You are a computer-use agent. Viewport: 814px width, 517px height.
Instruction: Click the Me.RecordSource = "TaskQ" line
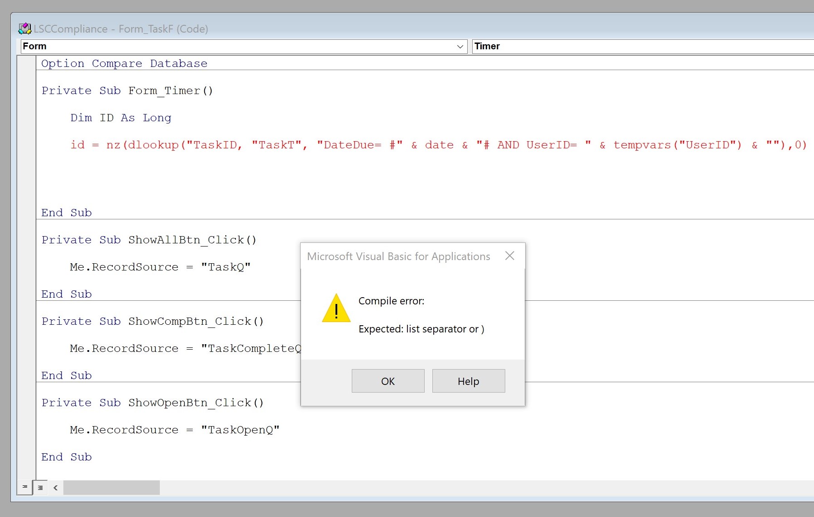[x=160, y=267]
